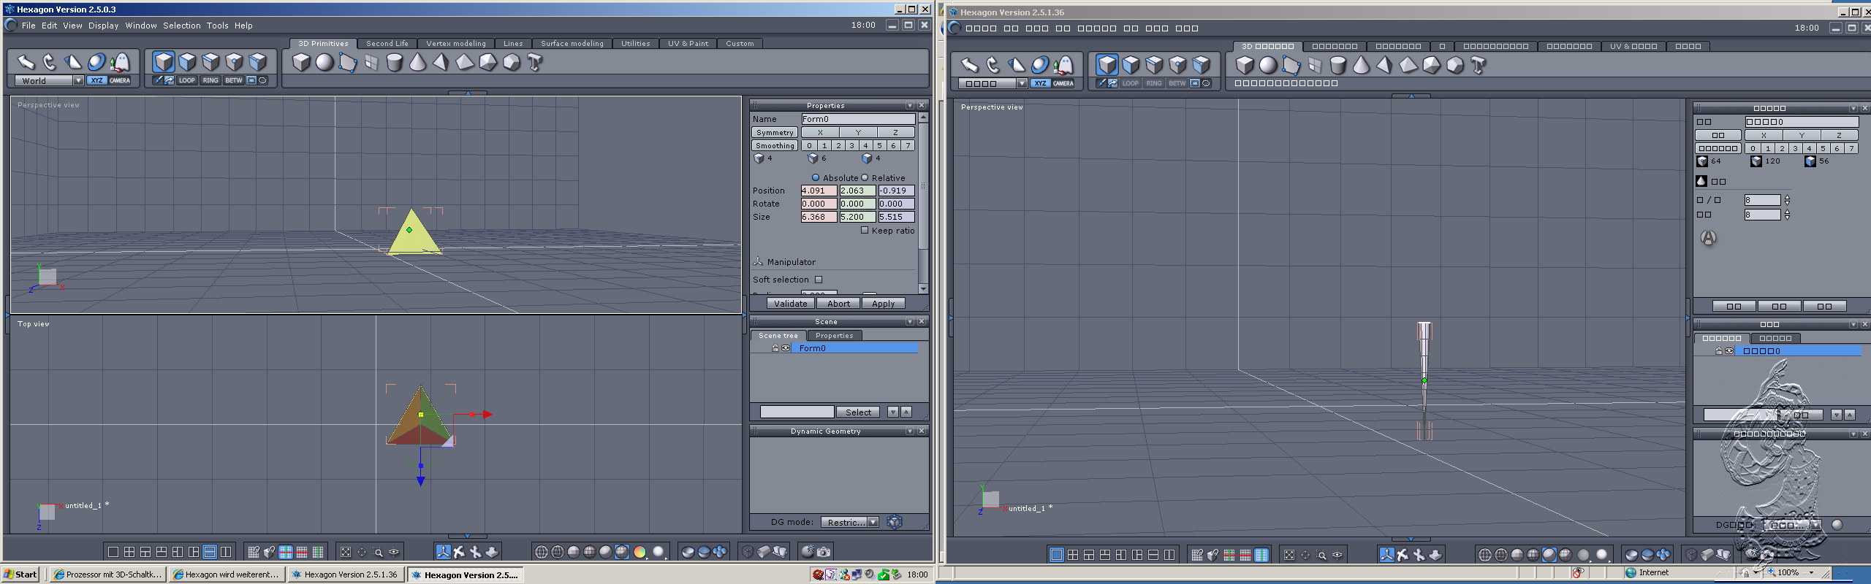Click the left Properties panel vertical scrollbar

[x=923, y=203]
